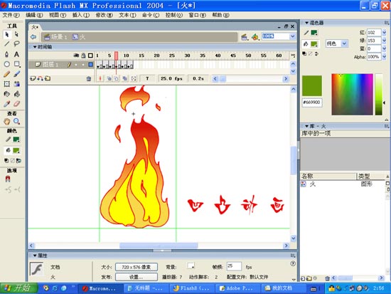Select the Zoom magnifier tool
391x294 pixels.
[x=16, y=122]
